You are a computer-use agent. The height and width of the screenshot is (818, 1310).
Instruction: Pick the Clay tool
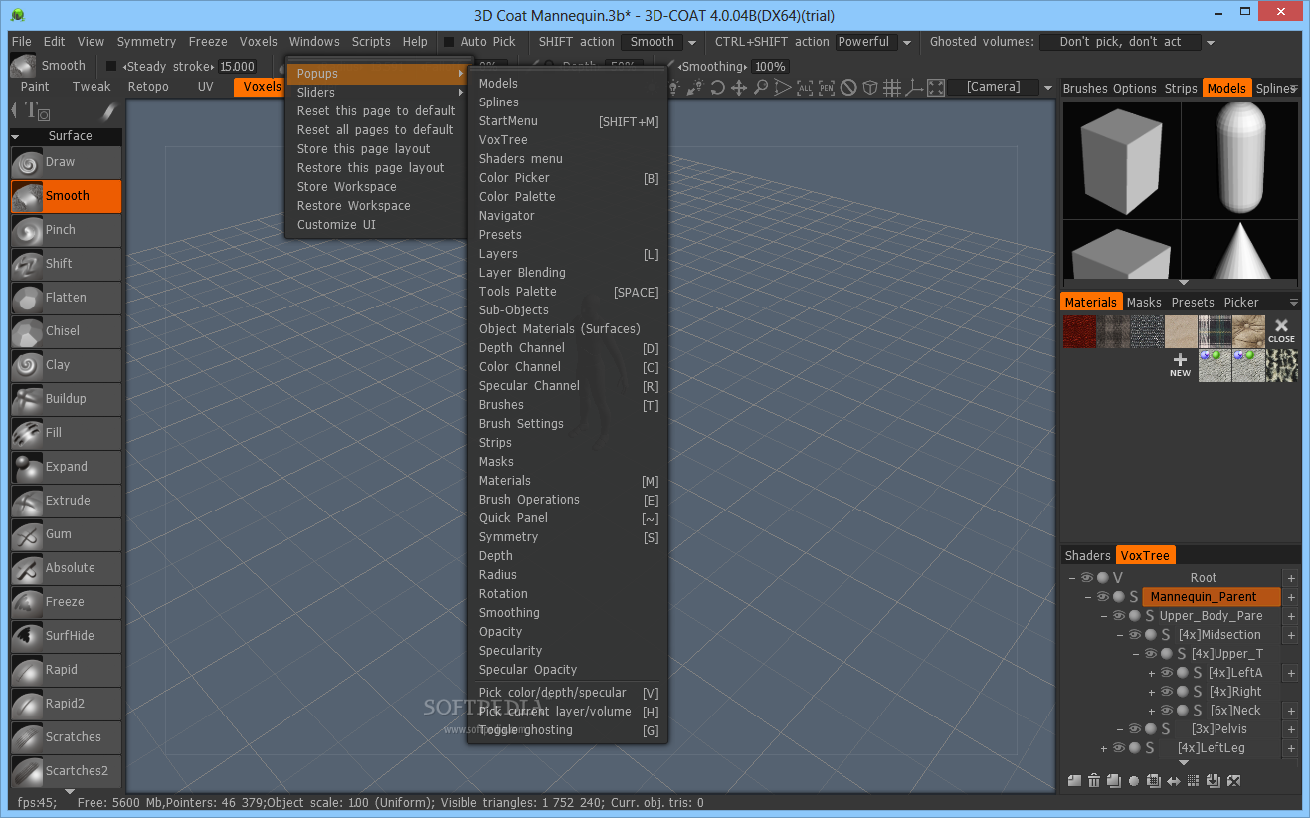pyautogui.click(x=66, y=365)
